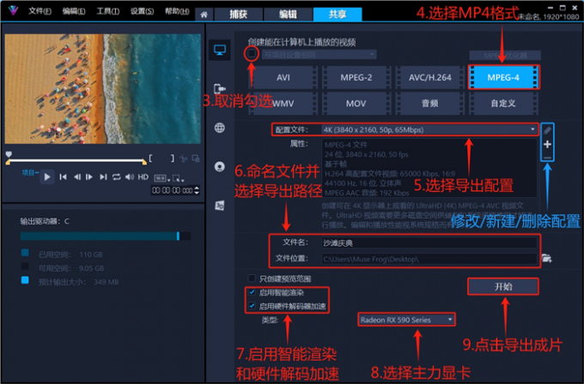This screenshot has width=584, height=384.
Task: Toggle the 'same as project settings' checkbox
Action: coord(252,53)
